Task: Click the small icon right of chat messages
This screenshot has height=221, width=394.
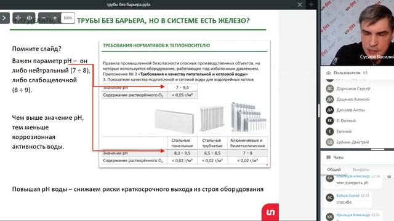Action: tap(389, 177)
